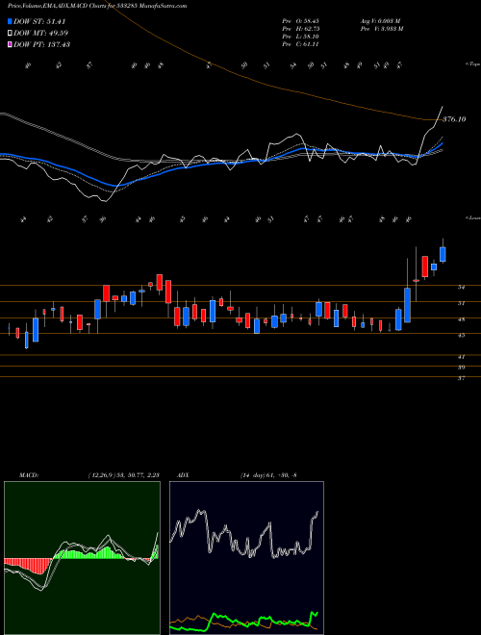Click the blue DOW ST legend swatch
Image resolution: width=481 pixels, height=635 pixels.
[10, 21]
